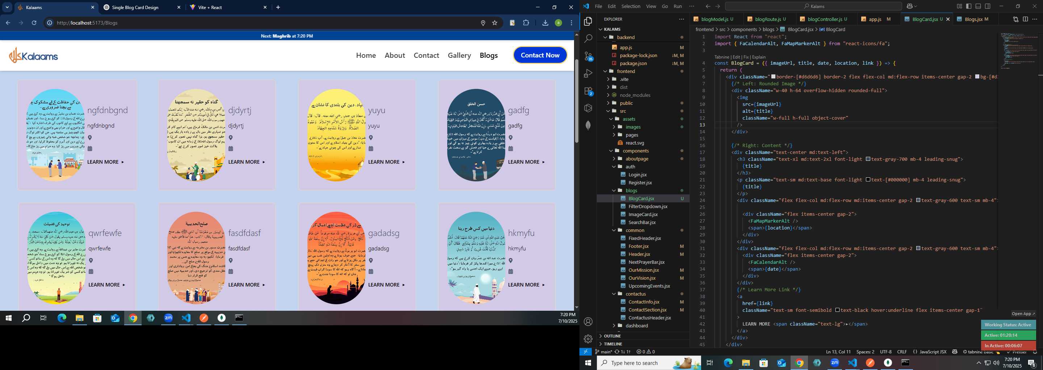The image size is (1043, 370).
Task: Open the Chrome tab search dropdown arrow
Action: (x=7, y=7)
